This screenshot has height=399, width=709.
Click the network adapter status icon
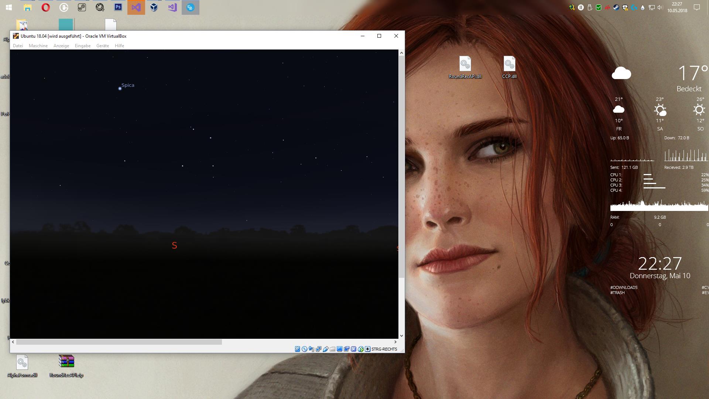pyautogui.click(x=318, y=349)
